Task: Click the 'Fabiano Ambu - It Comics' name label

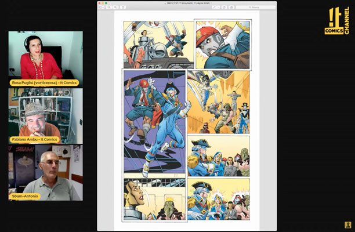Action: tap(35, 139)
